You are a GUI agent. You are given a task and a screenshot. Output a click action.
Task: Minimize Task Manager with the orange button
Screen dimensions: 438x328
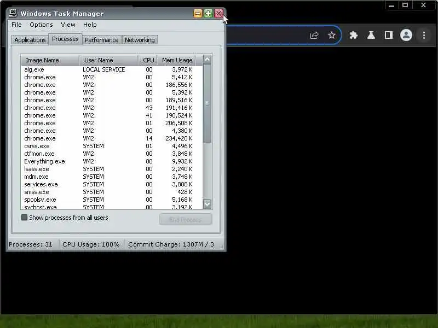pos(198,13)
